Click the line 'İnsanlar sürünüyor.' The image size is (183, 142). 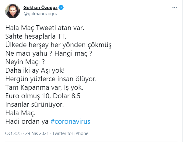(x=34, y=105)
